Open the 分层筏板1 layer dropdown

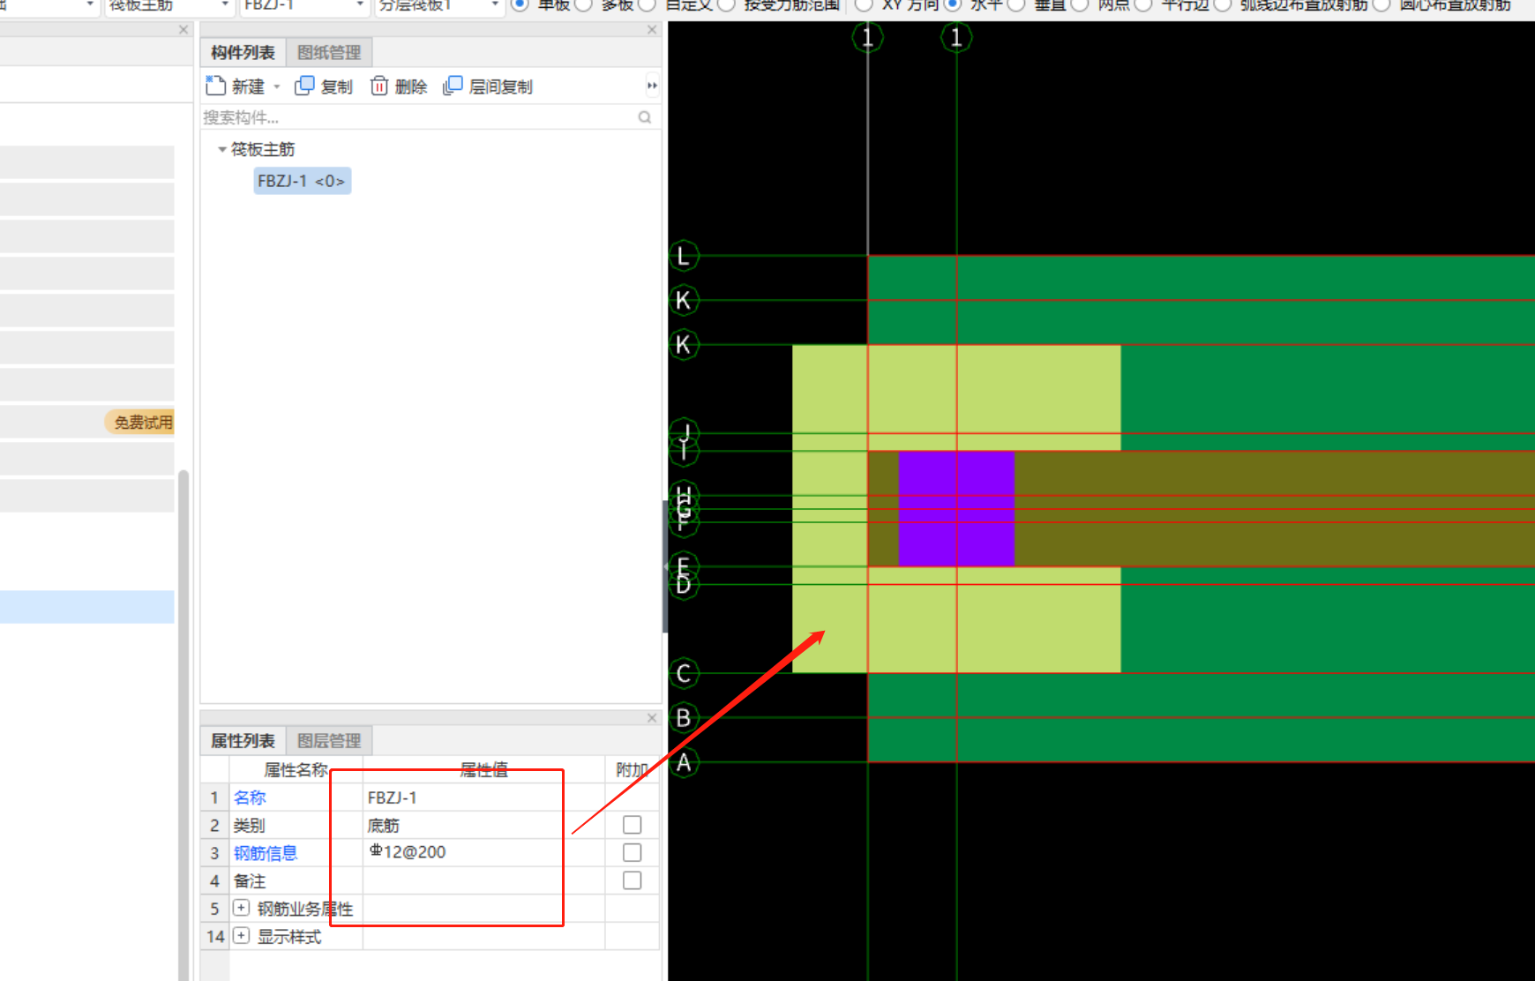click(495, 4)
